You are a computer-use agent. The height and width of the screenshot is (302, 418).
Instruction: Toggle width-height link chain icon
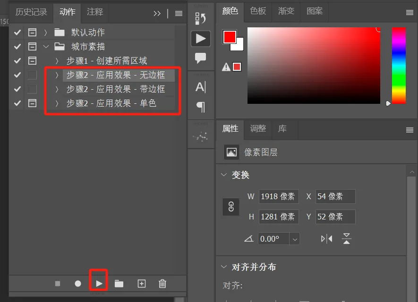coord(231,207)
